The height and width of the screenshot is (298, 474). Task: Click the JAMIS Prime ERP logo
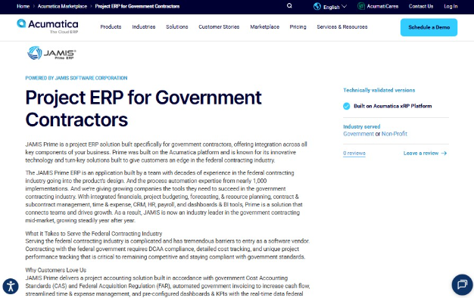tap(51, 53)
